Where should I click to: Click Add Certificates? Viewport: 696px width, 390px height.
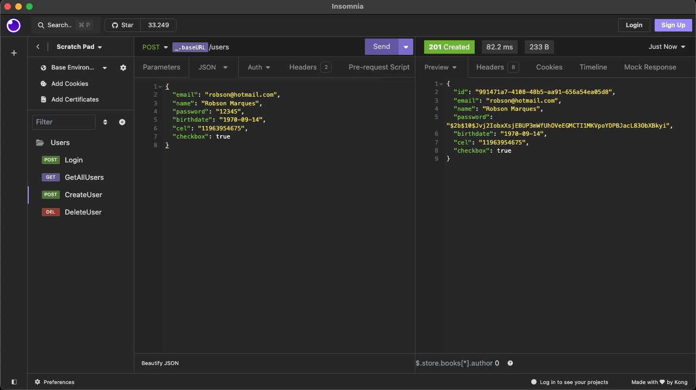click(75, 99)
